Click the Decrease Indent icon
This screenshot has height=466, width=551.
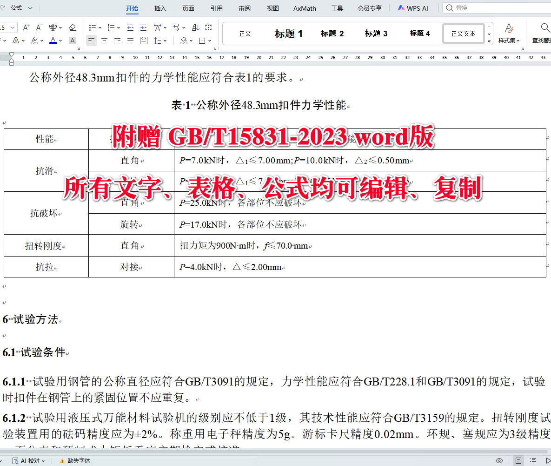130,27
